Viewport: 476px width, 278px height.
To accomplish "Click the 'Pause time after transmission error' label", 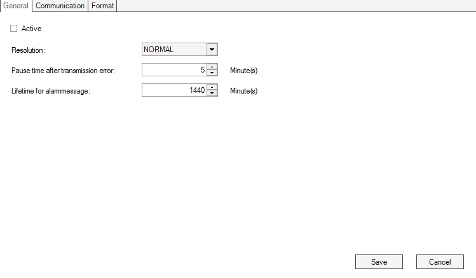I will (63, 70).
